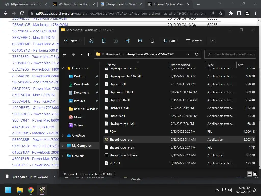Viewport: 261px width, 196px height.
Task: Switch to details view layout icon
Action: pos(250,174)
